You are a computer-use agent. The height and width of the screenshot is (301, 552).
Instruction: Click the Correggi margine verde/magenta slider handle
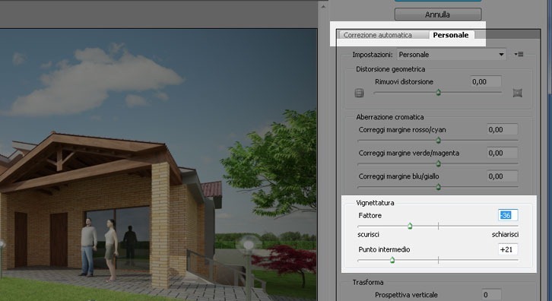pyautogui.click(x=438, y=163)
